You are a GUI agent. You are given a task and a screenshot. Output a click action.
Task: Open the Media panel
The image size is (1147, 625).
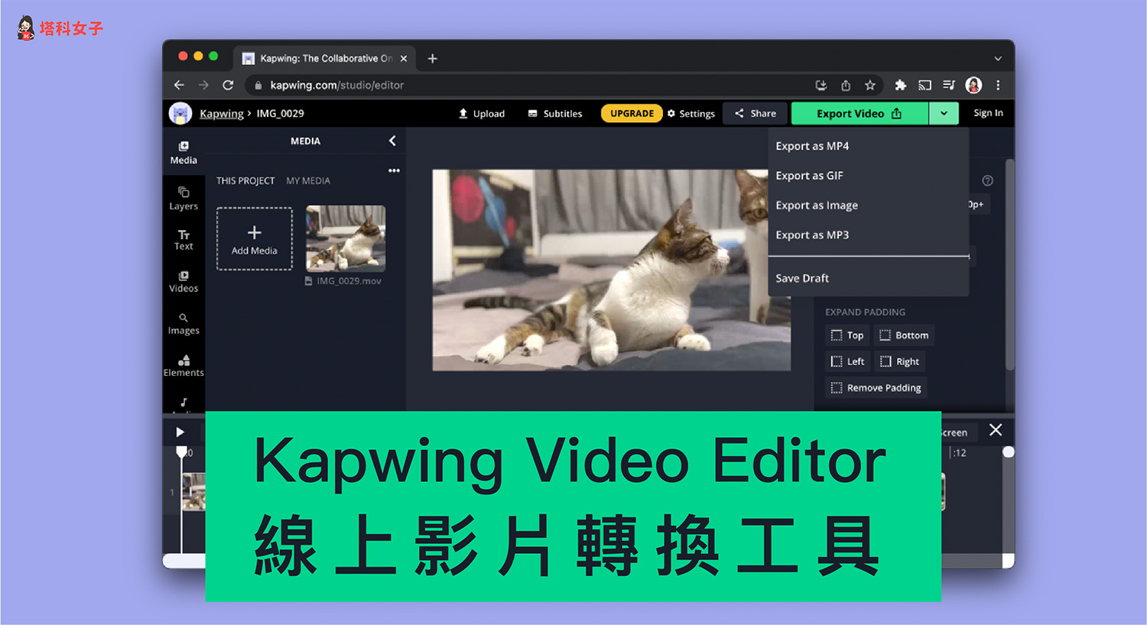click(184, 151)
